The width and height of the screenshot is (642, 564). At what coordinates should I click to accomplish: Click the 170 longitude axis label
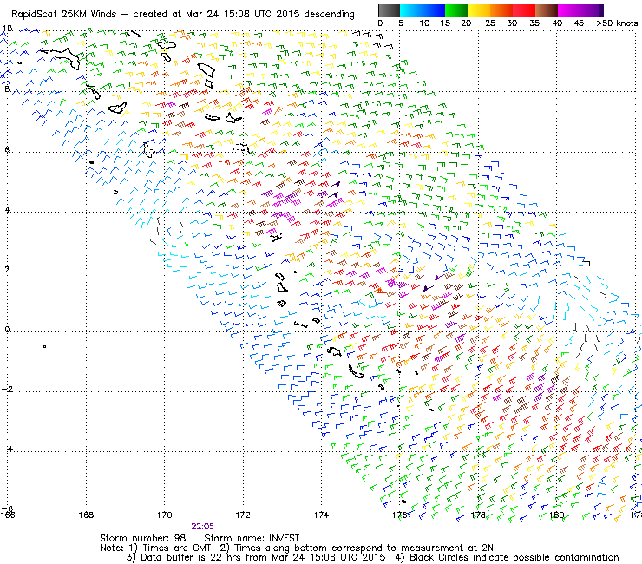click(165, 515)
